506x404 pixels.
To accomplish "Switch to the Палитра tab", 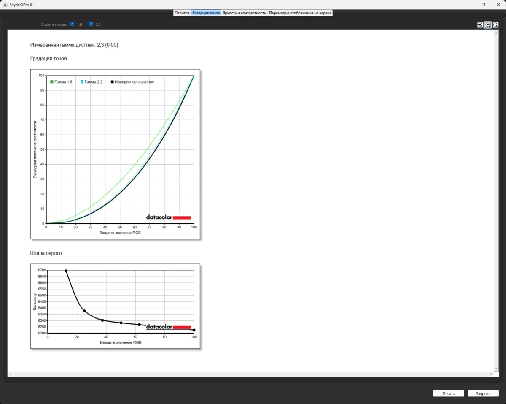I will coord(182,13).
